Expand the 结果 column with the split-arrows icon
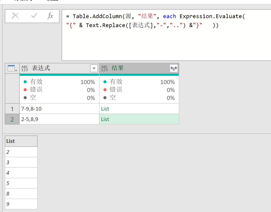The image size is (271, 212). 174,68
